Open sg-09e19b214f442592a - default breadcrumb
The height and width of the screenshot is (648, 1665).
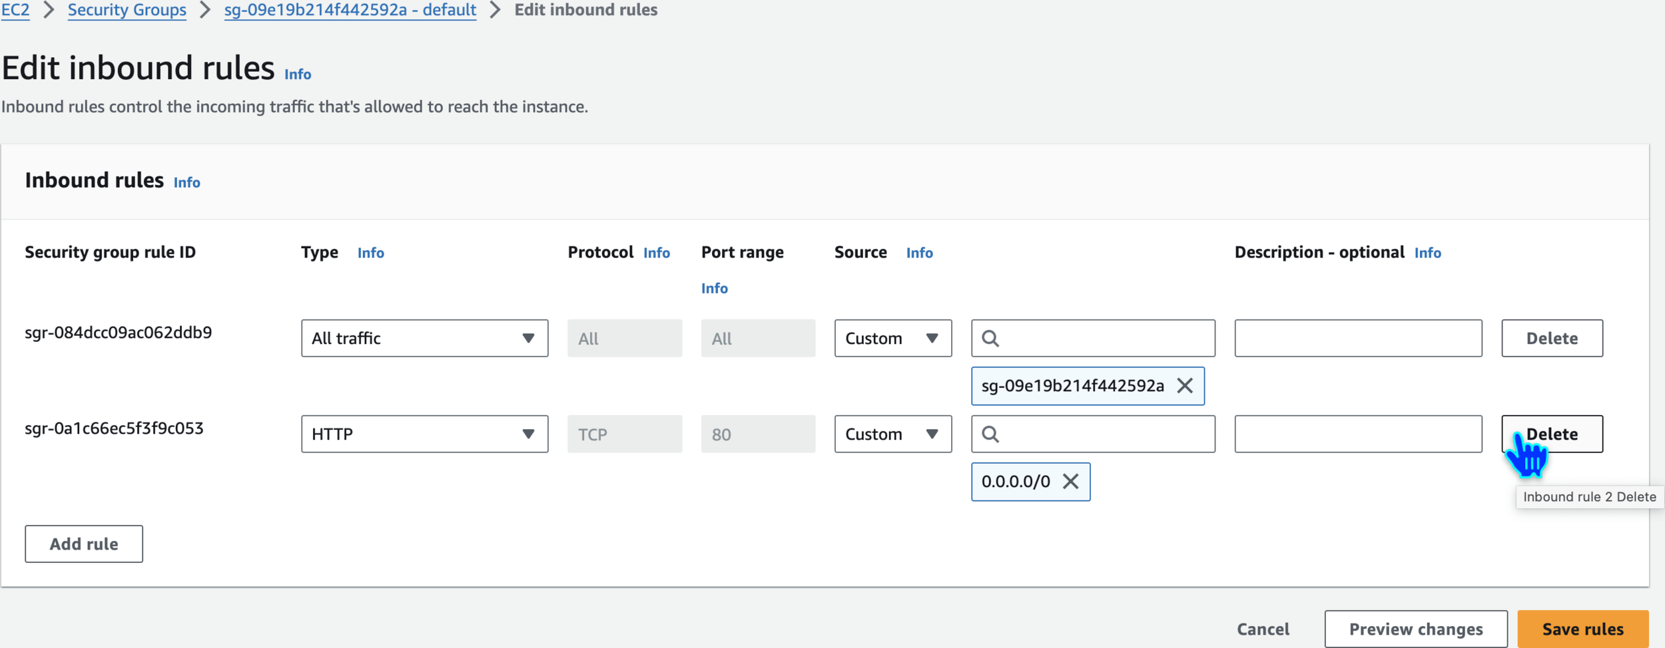[x=350, y=10]
